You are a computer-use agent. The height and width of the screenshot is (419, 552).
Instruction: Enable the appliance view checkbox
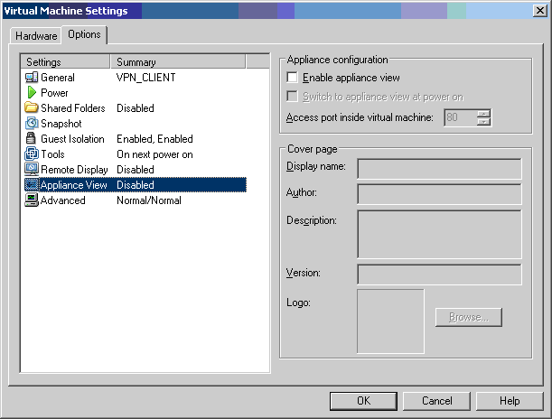click(x=292, y=79)
